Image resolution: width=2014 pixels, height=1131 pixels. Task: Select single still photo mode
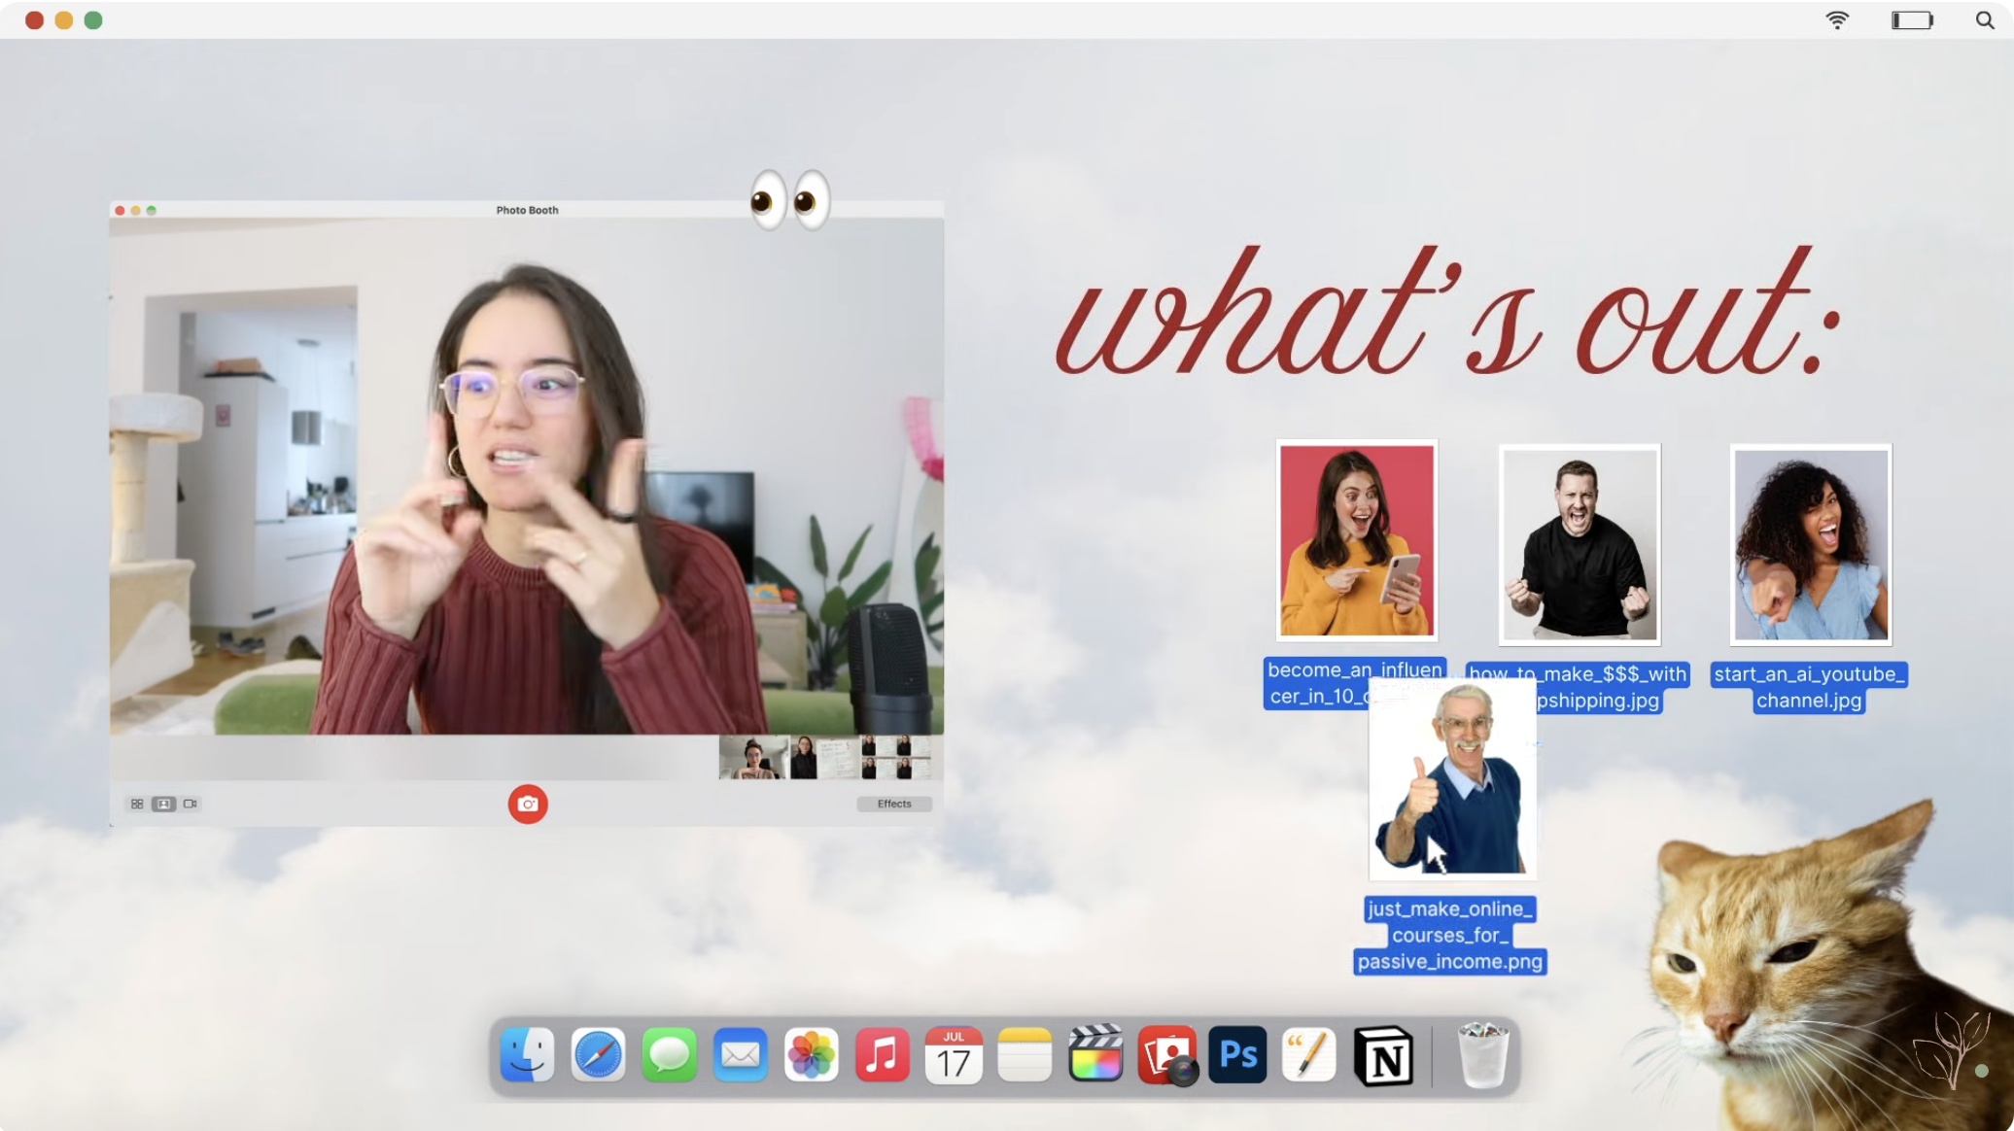[x=163, y=804]
